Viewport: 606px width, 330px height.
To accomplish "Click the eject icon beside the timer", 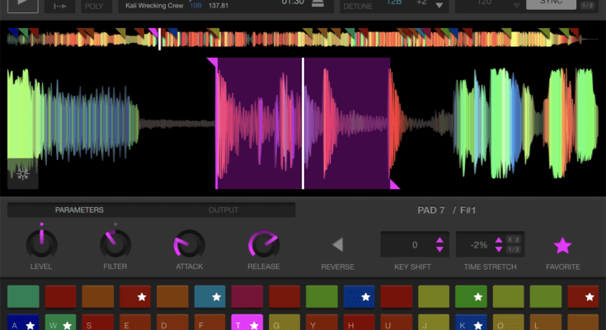I will [317, 4].
